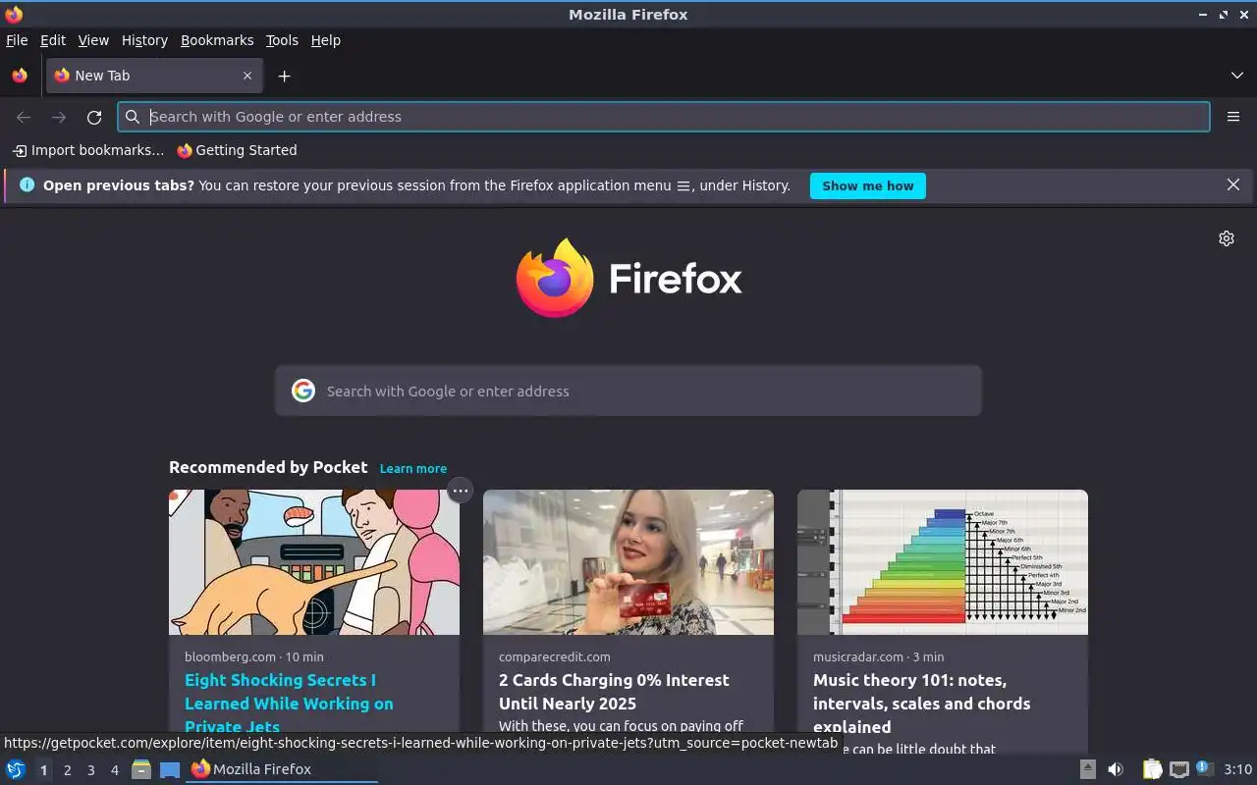Switch to workspace 2
1257x785 pixels.
pyautogui.click(x=68, y=770)
